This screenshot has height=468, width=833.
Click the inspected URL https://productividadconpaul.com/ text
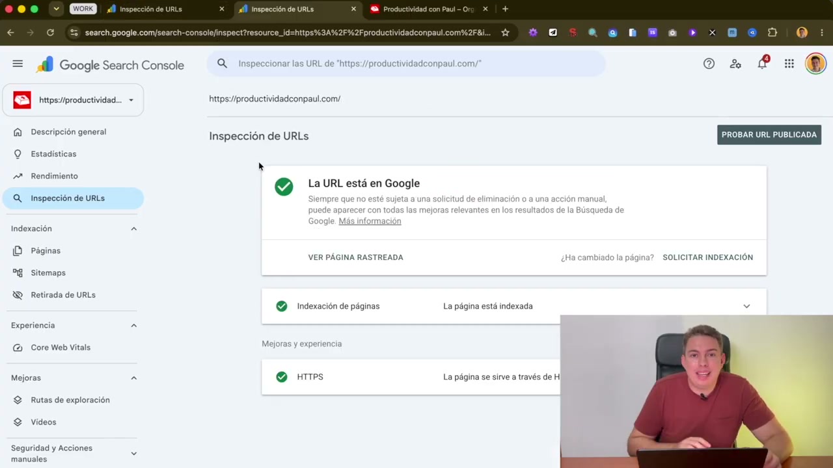point(275,99)
